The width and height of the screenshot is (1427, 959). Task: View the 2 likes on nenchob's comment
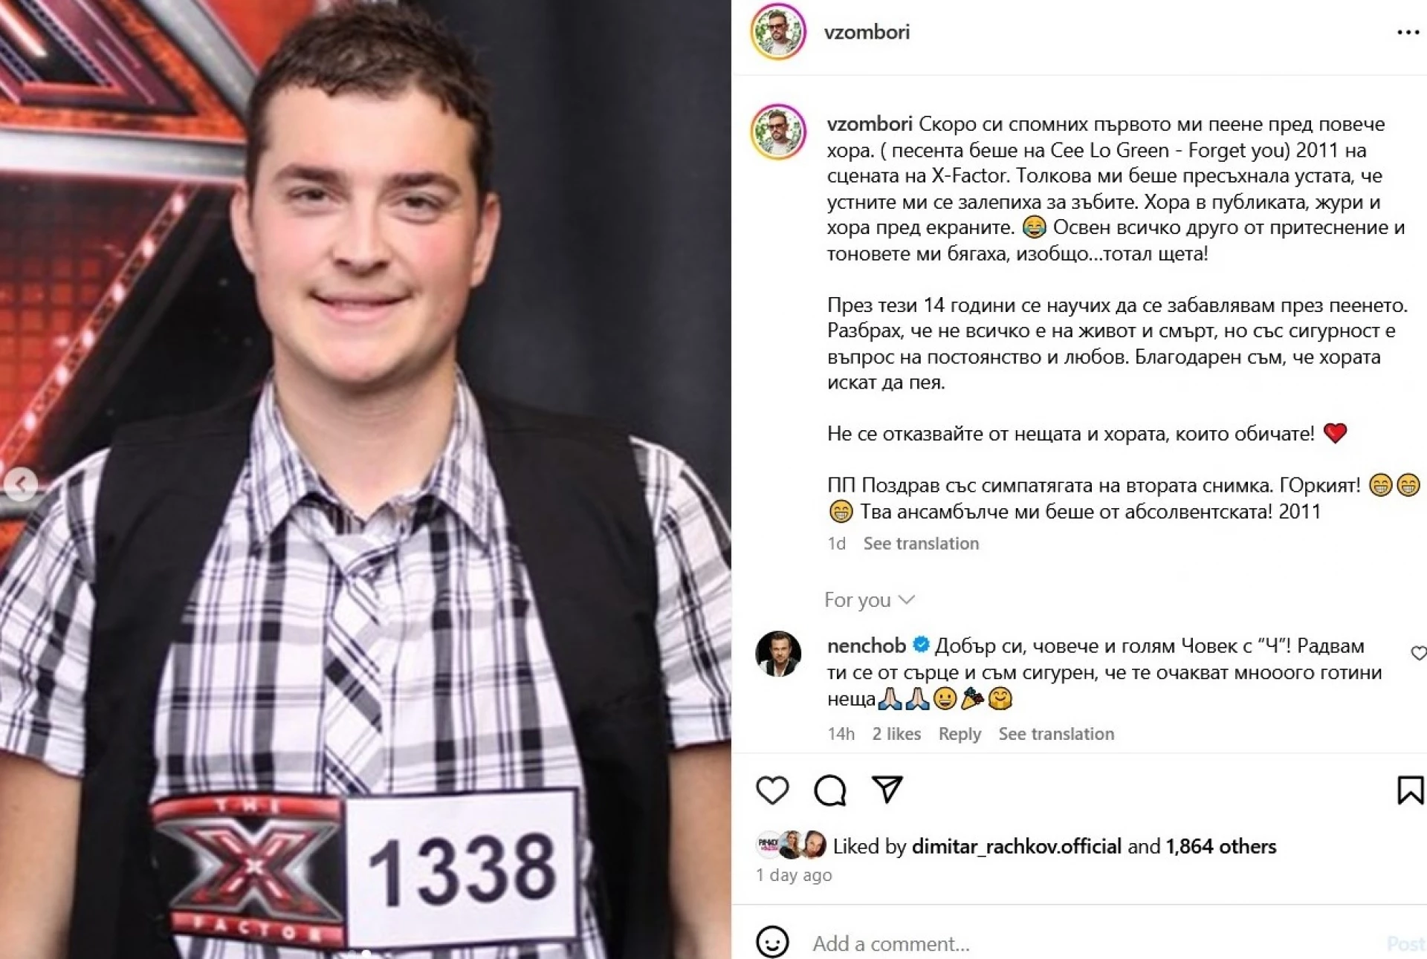(896, 734)
